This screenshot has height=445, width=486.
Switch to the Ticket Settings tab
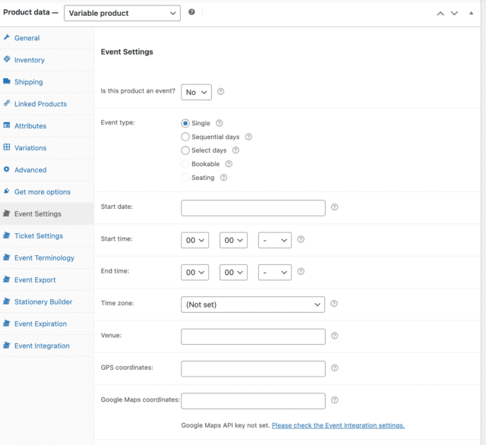click(x=39, y=236)
